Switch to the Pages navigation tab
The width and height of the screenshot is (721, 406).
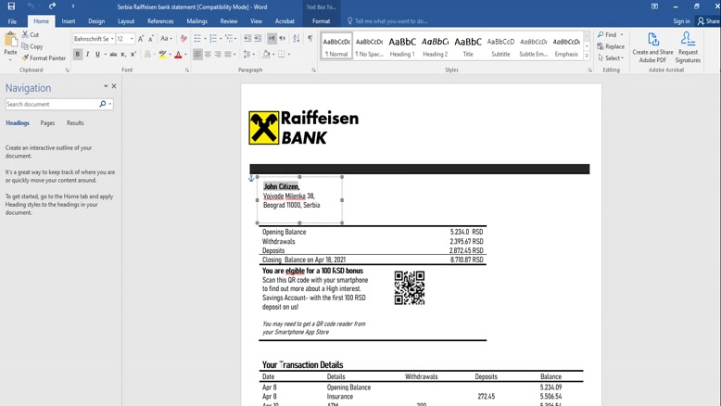[x=47, y=122]
